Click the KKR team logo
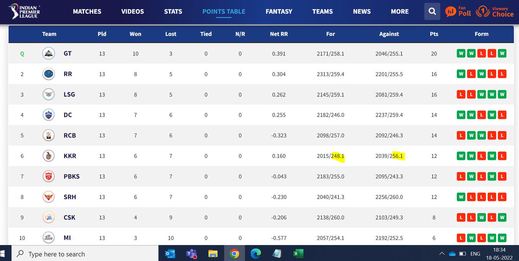Screen dimensions: 519x261 [x=48, y=156]
